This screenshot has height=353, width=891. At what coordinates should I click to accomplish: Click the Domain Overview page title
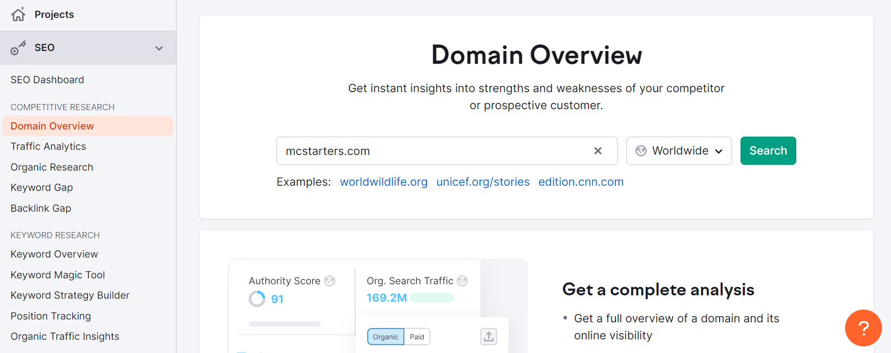536,55
